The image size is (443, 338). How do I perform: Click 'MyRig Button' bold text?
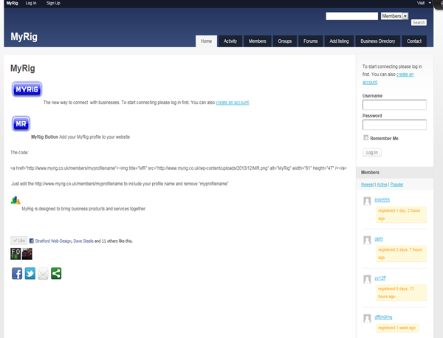(44, 137)
